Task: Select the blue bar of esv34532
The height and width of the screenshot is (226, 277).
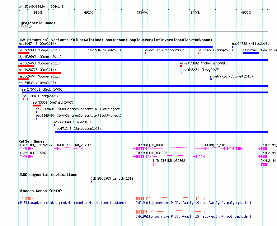Action: point(143,86)
